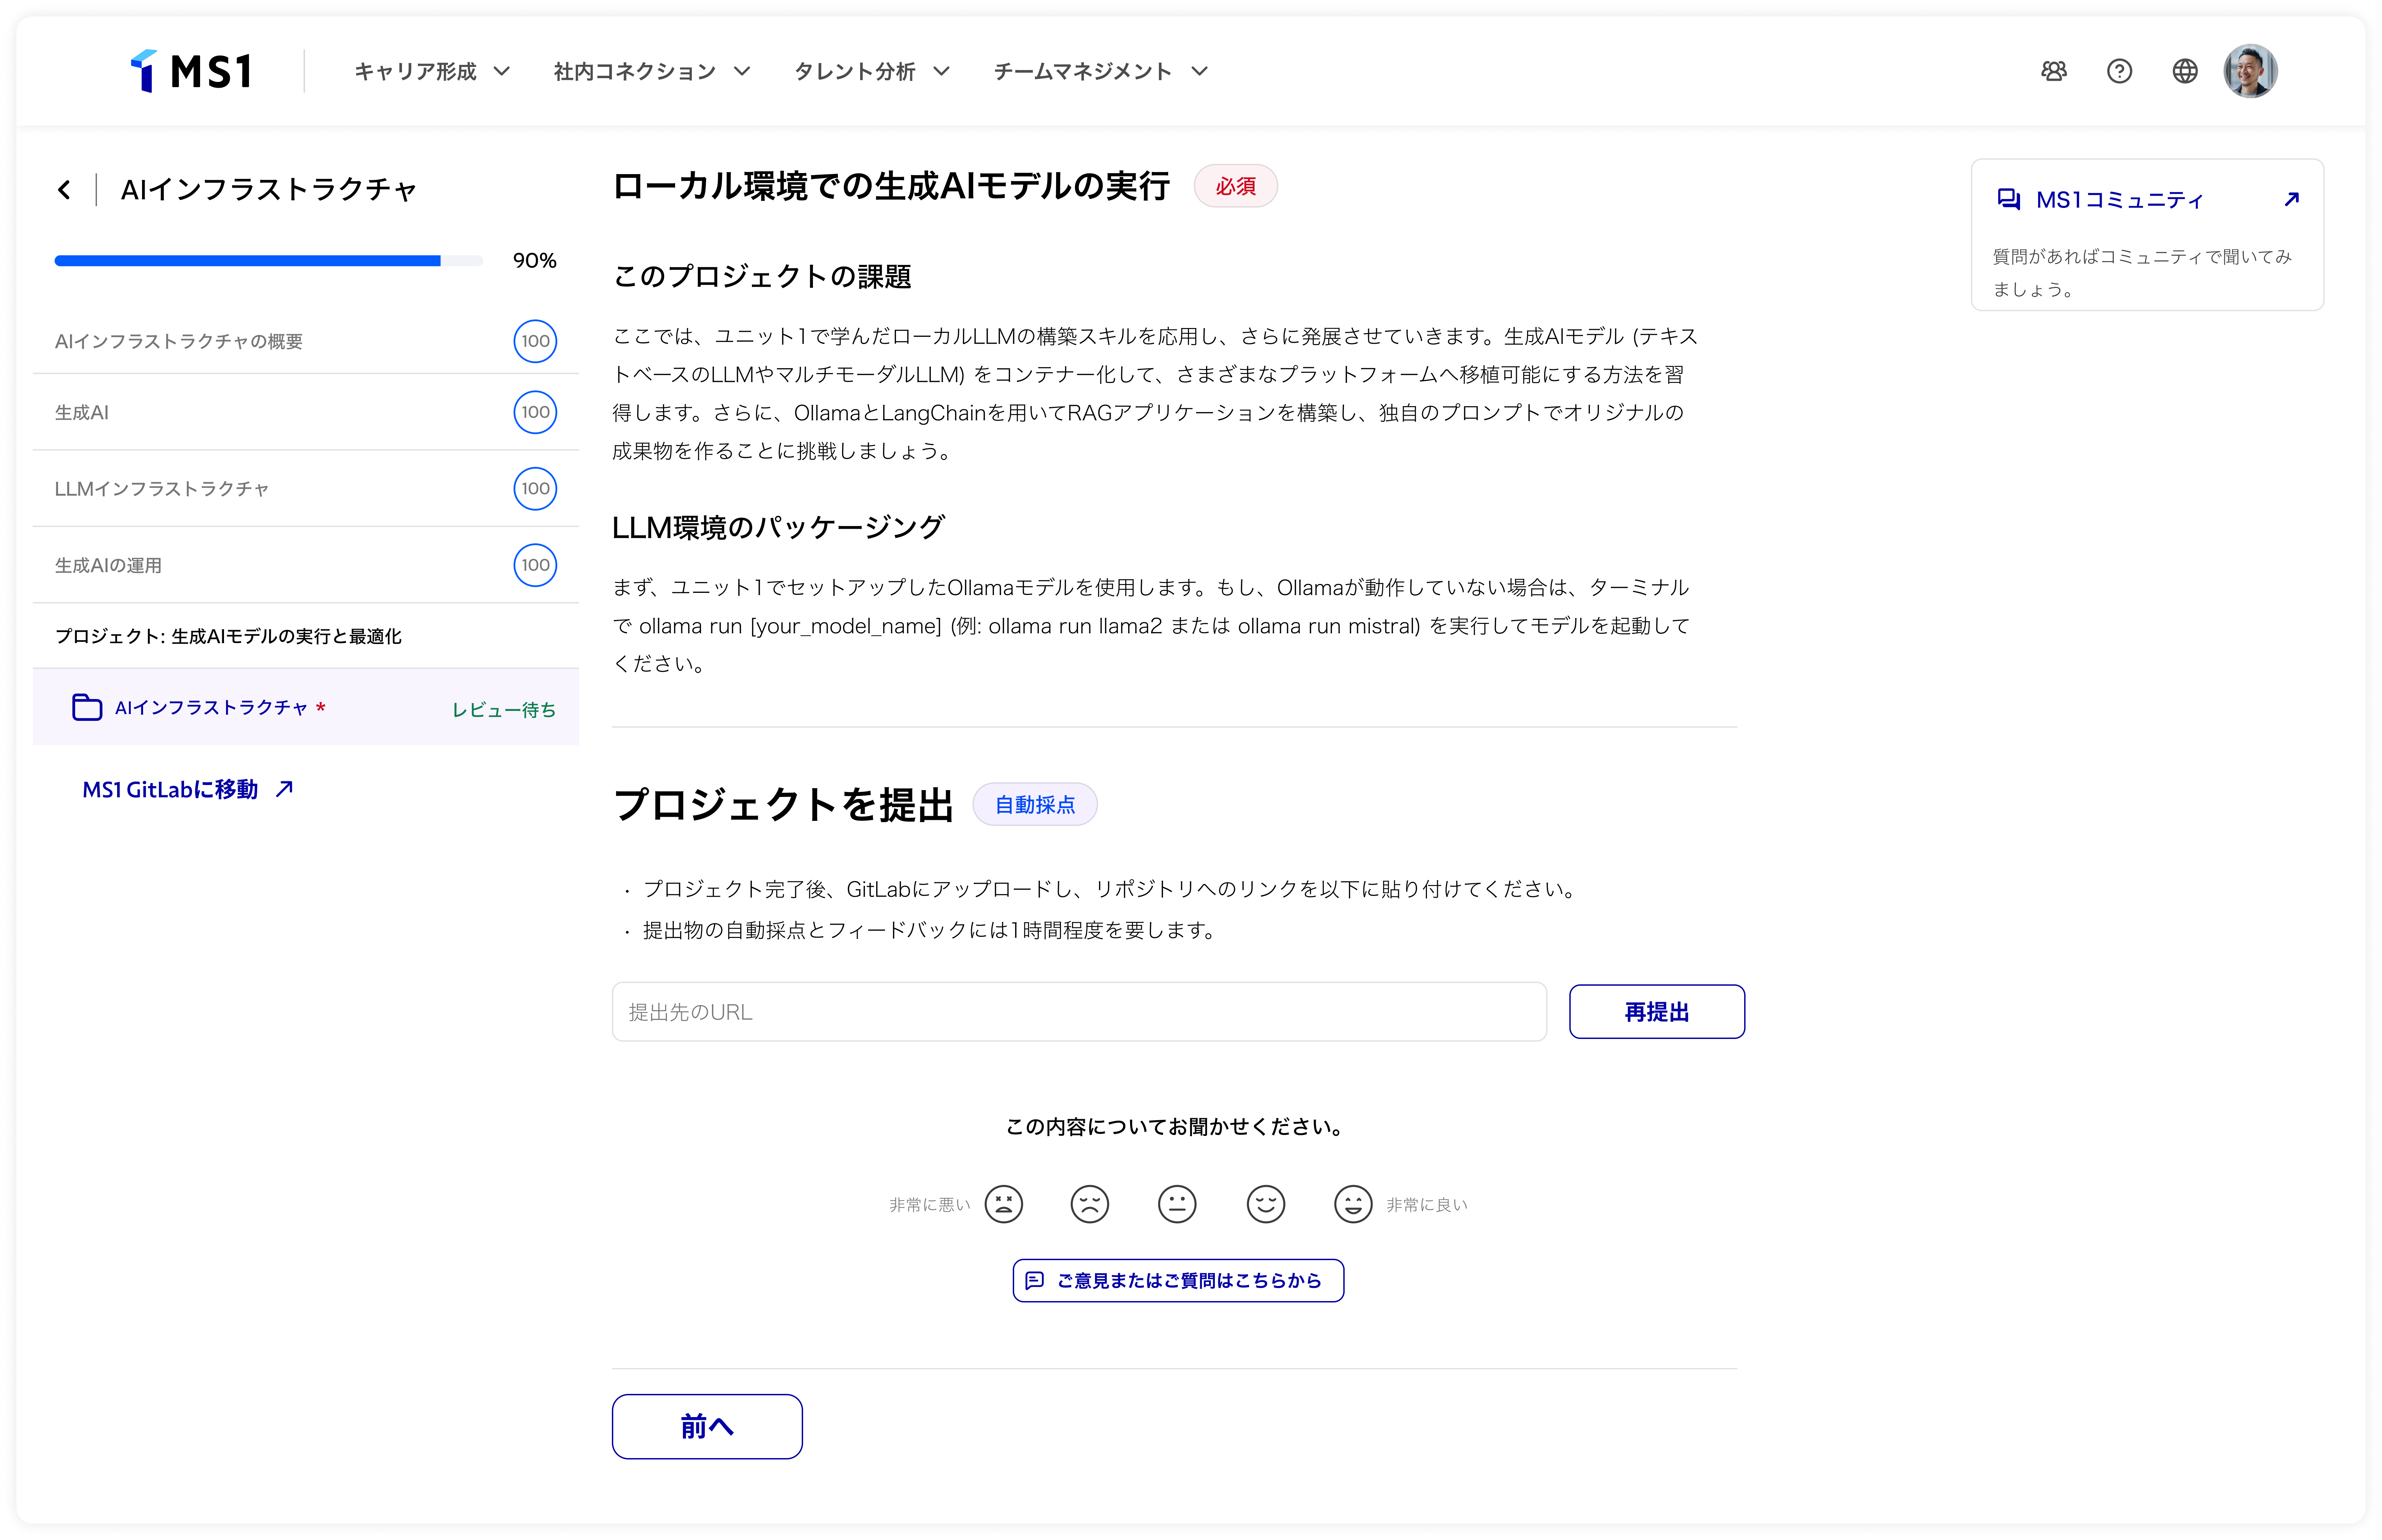Rate content with the frowning face
This screenshot has height=1540, width=2382.
(x=1090, y=1204)
